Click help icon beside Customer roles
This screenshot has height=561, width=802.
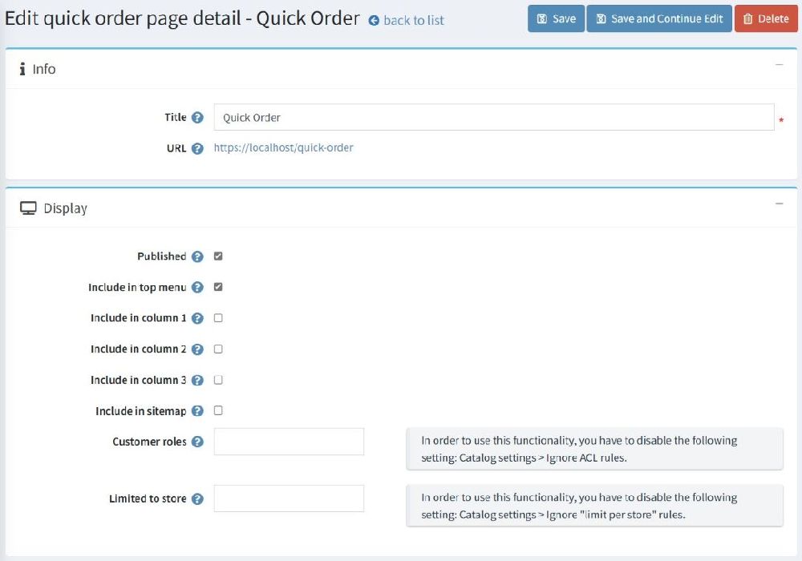coord(197,442)
